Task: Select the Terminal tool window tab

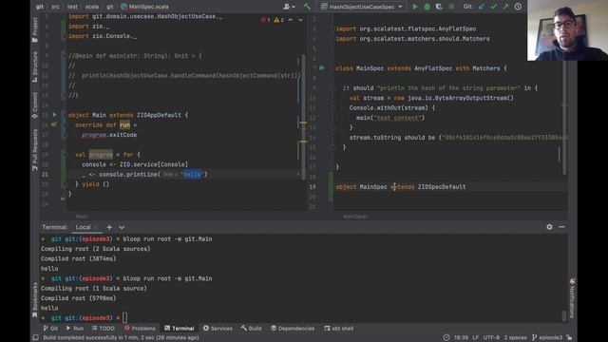Action: 180,329
